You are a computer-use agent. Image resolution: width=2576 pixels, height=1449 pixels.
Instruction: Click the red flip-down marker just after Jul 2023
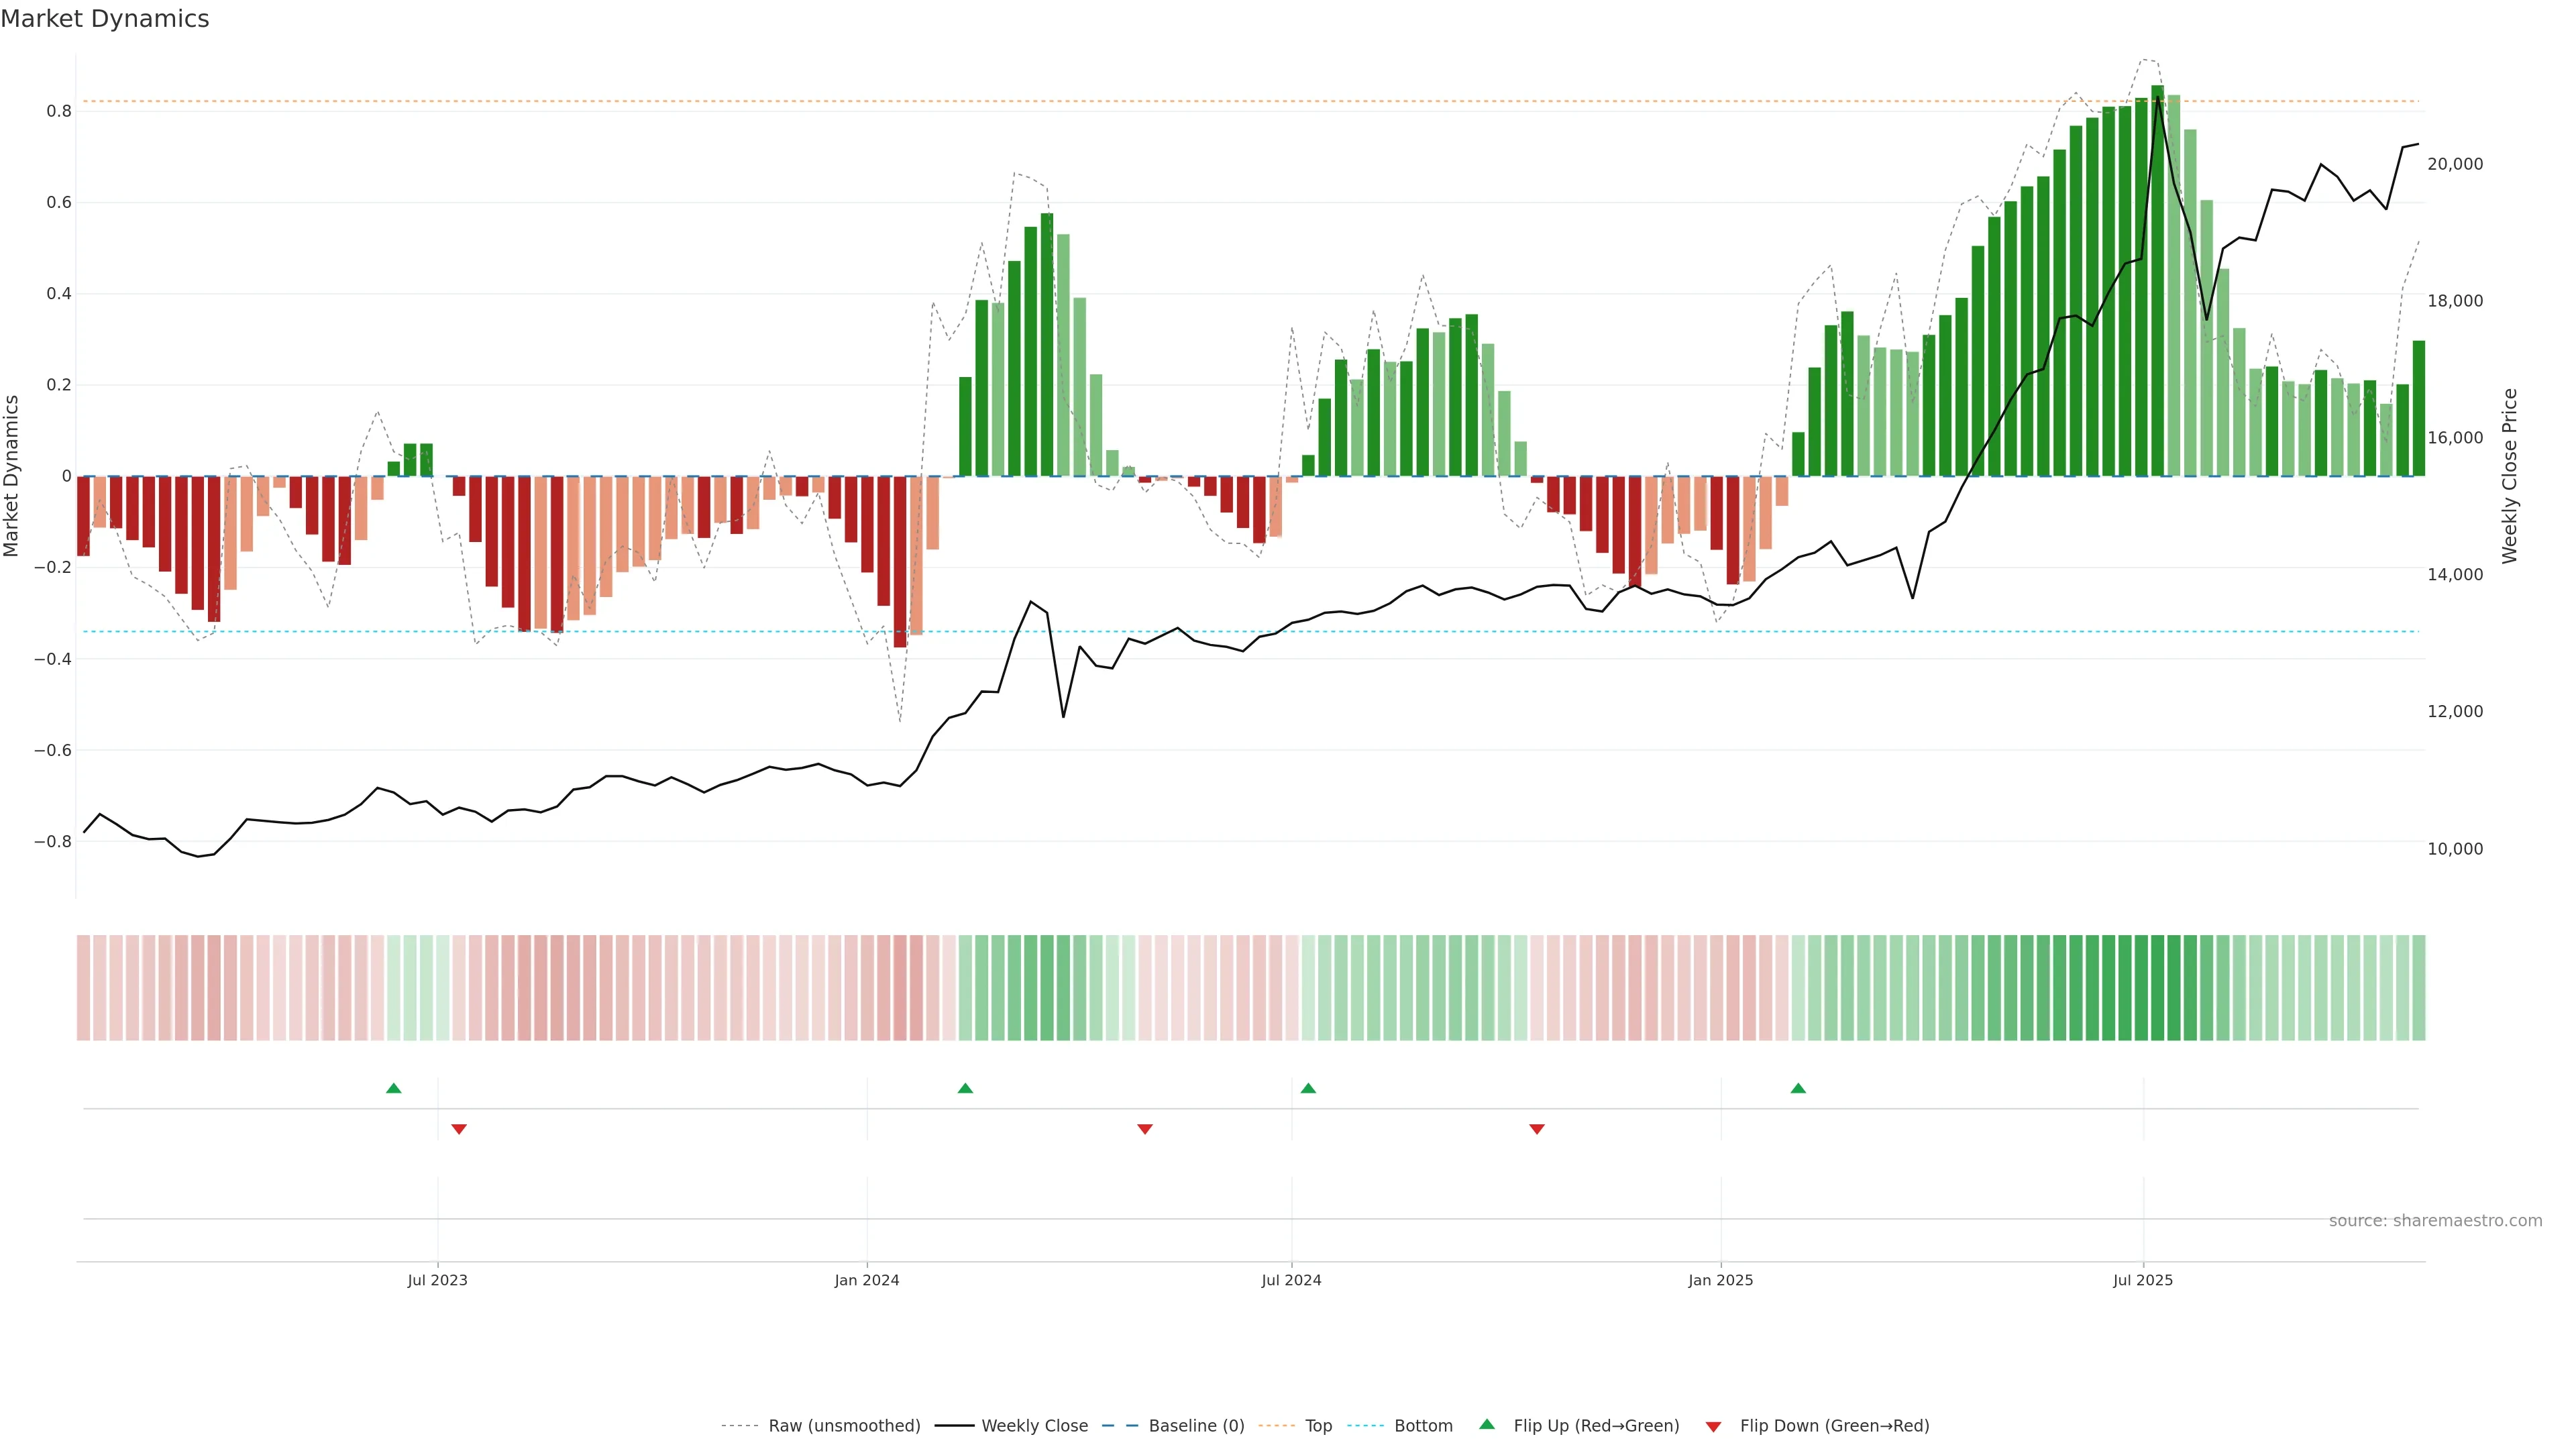(x=459, y=1129)
